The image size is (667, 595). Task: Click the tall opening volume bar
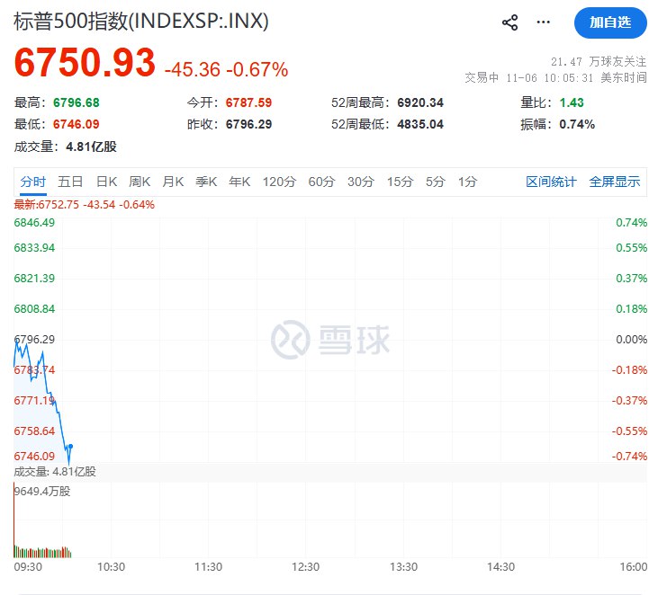14,520
